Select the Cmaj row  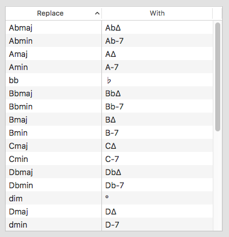pyautogui.click(x=109, y=146)
